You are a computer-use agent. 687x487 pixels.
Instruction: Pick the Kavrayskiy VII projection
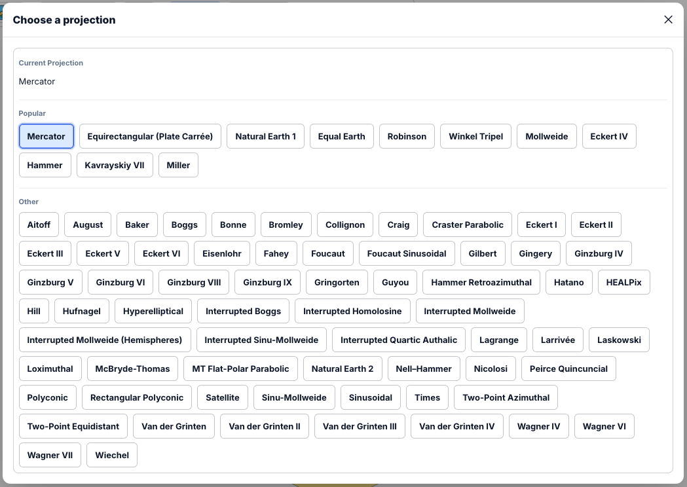click(115, 165)
